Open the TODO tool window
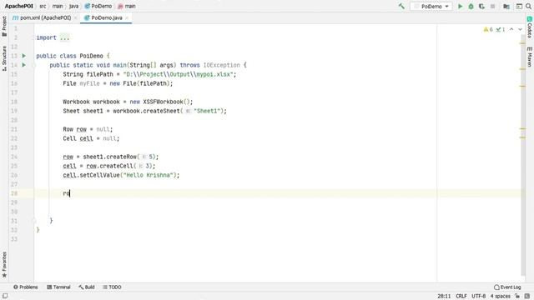The image size is (534, 300). coord(112,287)
